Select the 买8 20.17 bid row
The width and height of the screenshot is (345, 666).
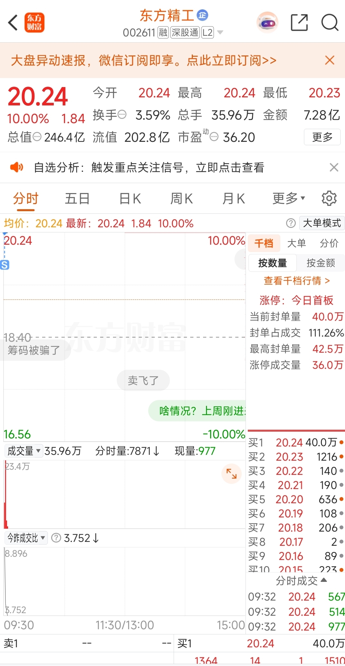pos(296,542)
